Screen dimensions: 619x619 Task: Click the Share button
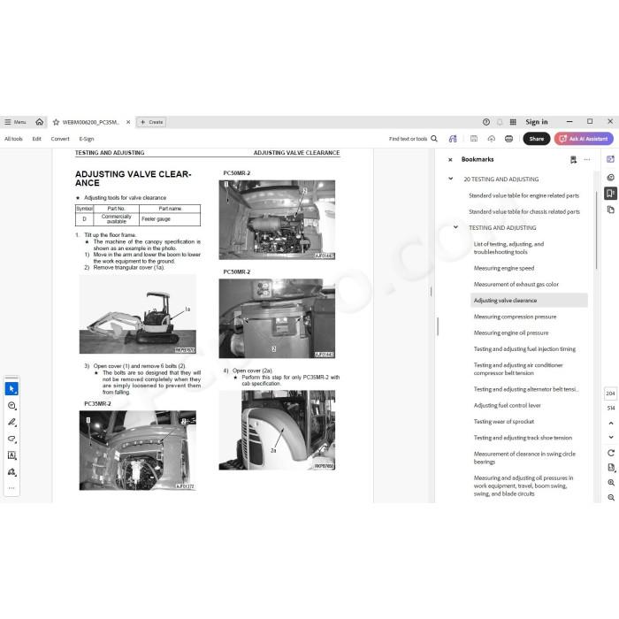[537, 139]
